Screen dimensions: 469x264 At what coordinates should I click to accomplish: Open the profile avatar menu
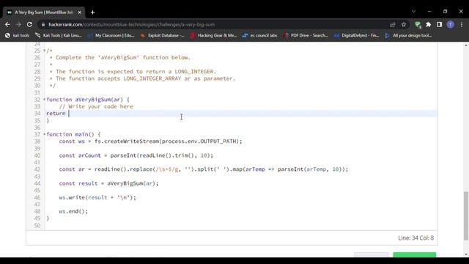tap(451, 24)
